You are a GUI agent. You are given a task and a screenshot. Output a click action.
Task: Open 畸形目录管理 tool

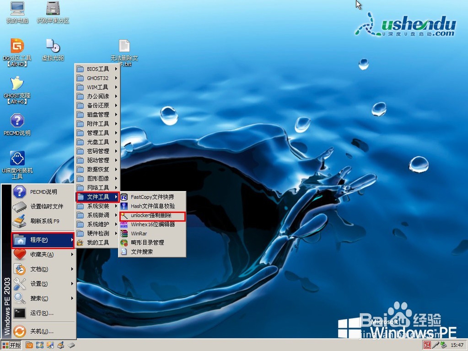147,243
